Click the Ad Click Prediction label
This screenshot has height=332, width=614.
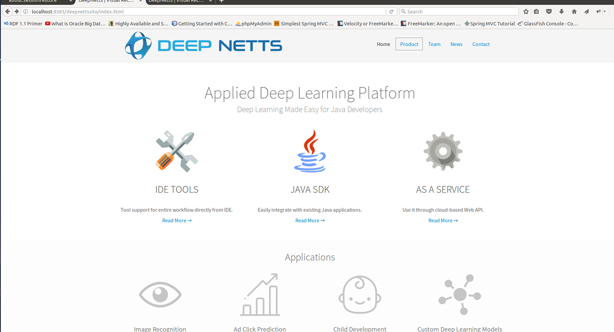(260, 329)
